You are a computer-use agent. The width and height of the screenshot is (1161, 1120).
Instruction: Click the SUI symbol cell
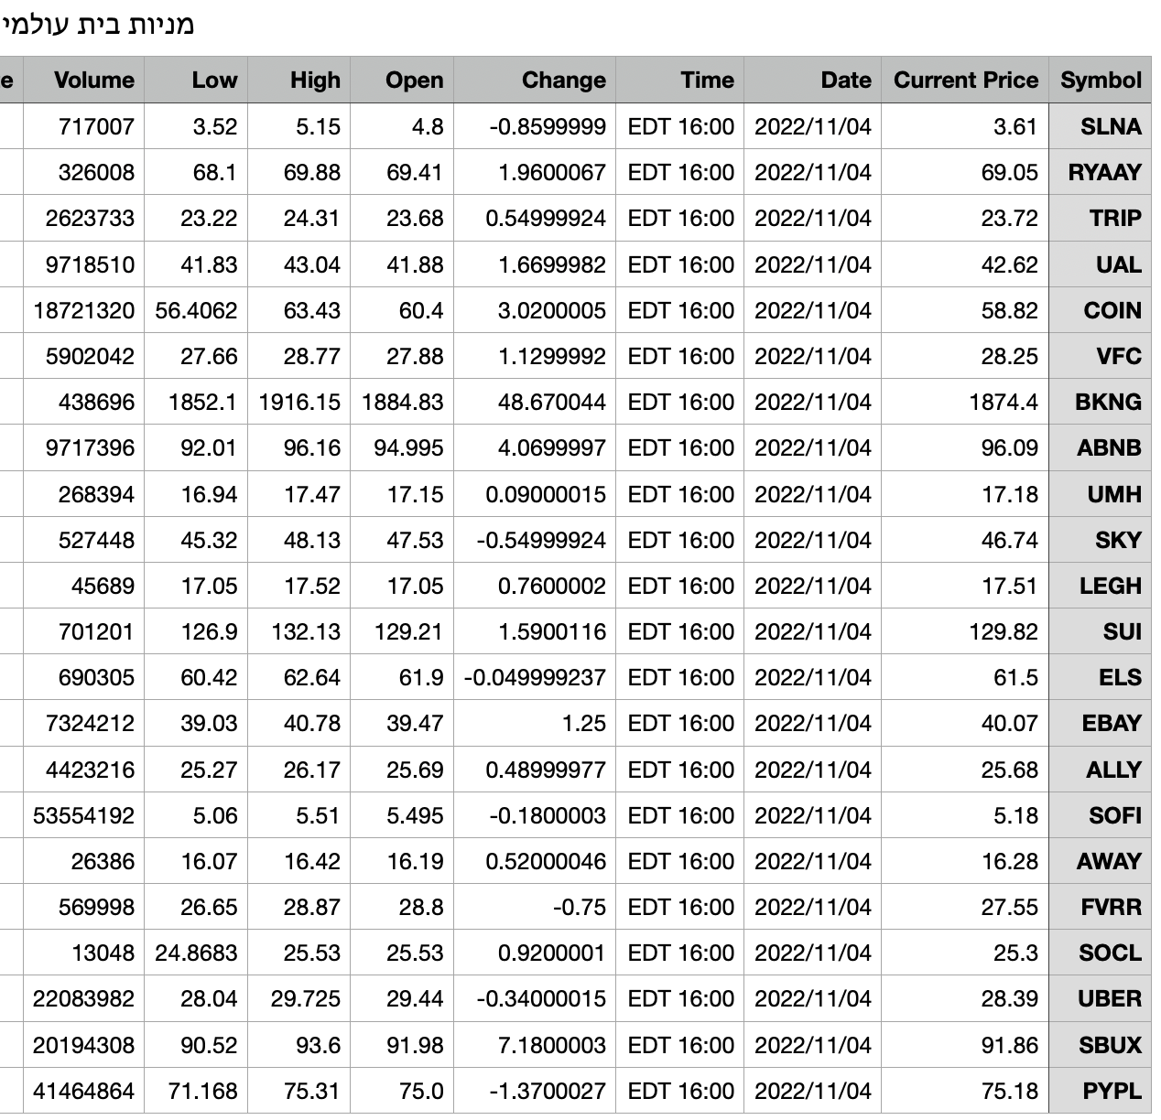click(1100, 631)
